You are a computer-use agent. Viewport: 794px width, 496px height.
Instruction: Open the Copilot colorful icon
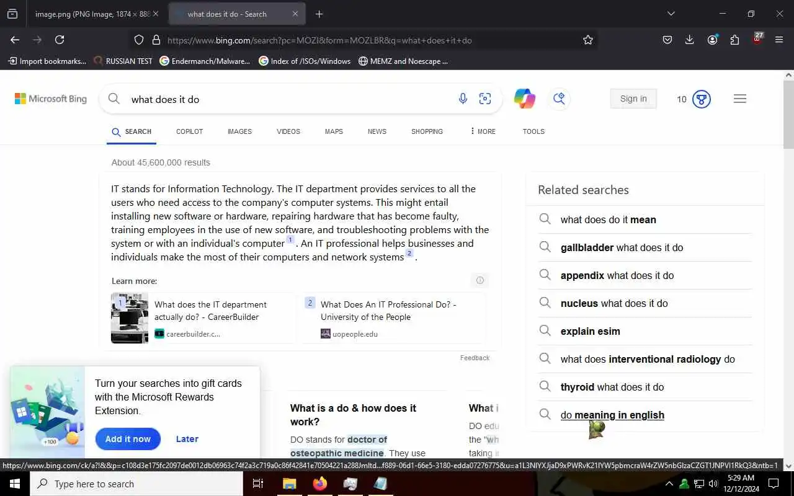click(x=525, y=99)
